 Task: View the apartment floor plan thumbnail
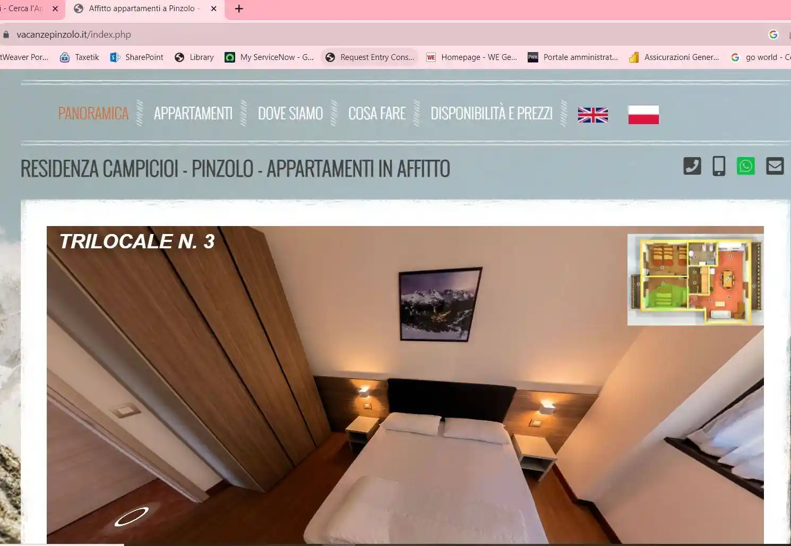pos(695,278)
